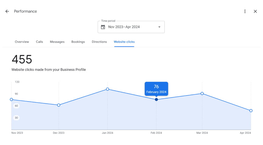
Task: Go to the Directions tab
Action: [99, 42]
